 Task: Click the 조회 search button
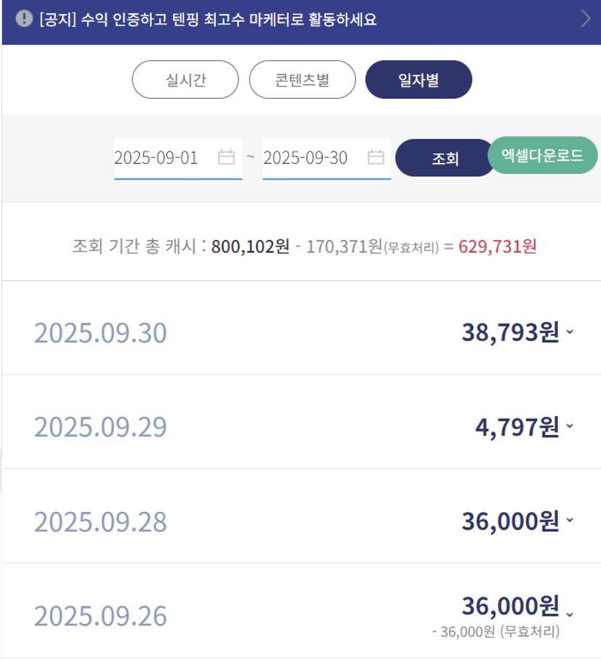[445, 158]
